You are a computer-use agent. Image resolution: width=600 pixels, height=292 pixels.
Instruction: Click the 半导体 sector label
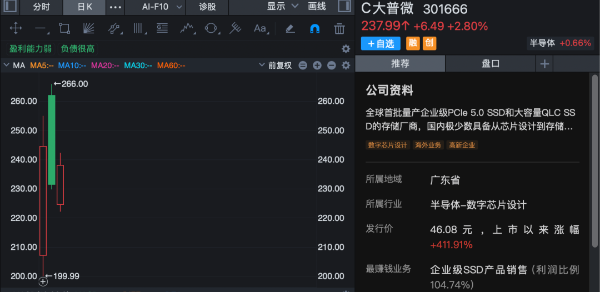click(x=542, y=43)
